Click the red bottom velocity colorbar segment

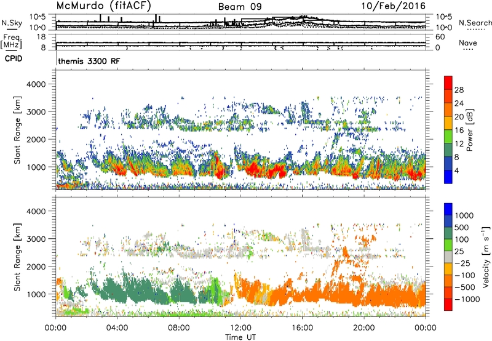click(448, 305)
